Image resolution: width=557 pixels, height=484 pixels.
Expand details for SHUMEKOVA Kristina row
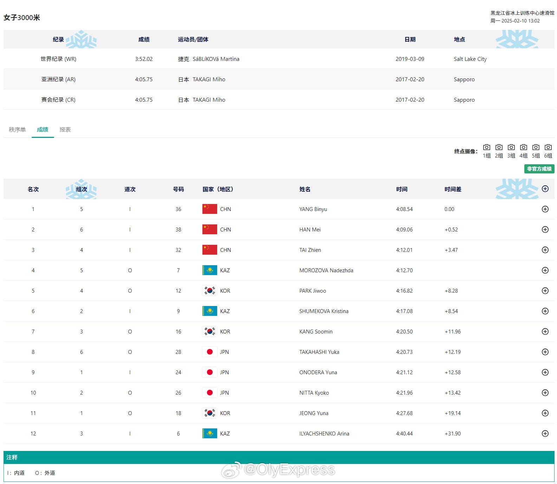click(545, 311)
